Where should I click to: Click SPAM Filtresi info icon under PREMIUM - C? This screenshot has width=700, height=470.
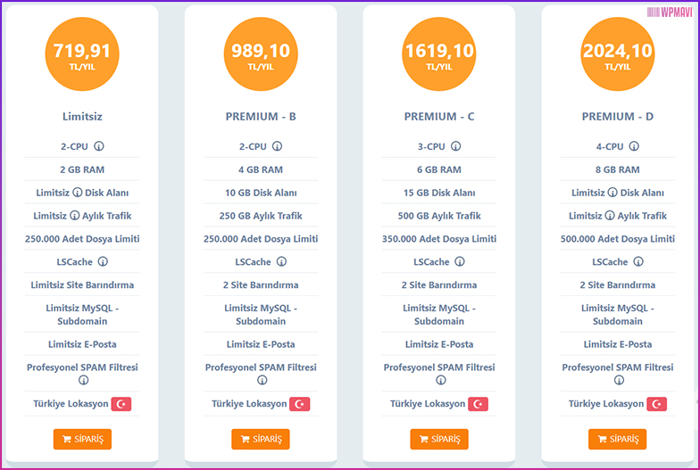[x=441, y=380]
